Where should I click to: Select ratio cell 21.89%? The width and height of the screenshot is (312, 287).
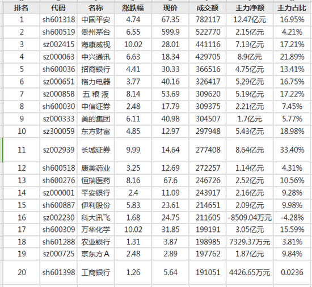[x=292, y=57]
